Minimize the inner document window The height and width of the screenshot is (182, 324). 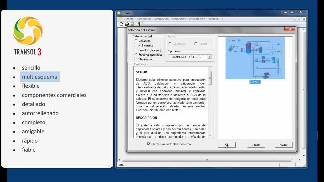click(x=295, y=19)
